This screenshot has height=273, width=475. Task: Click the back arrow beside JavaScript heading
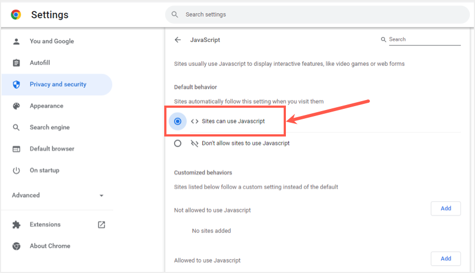click(x=178, y=40)
